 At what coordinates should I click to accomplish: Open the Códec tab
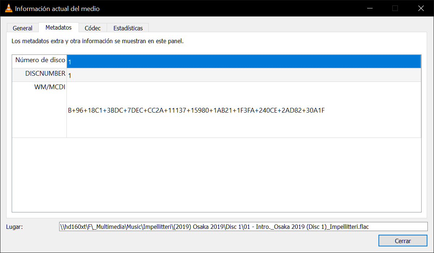coord(92,28)
